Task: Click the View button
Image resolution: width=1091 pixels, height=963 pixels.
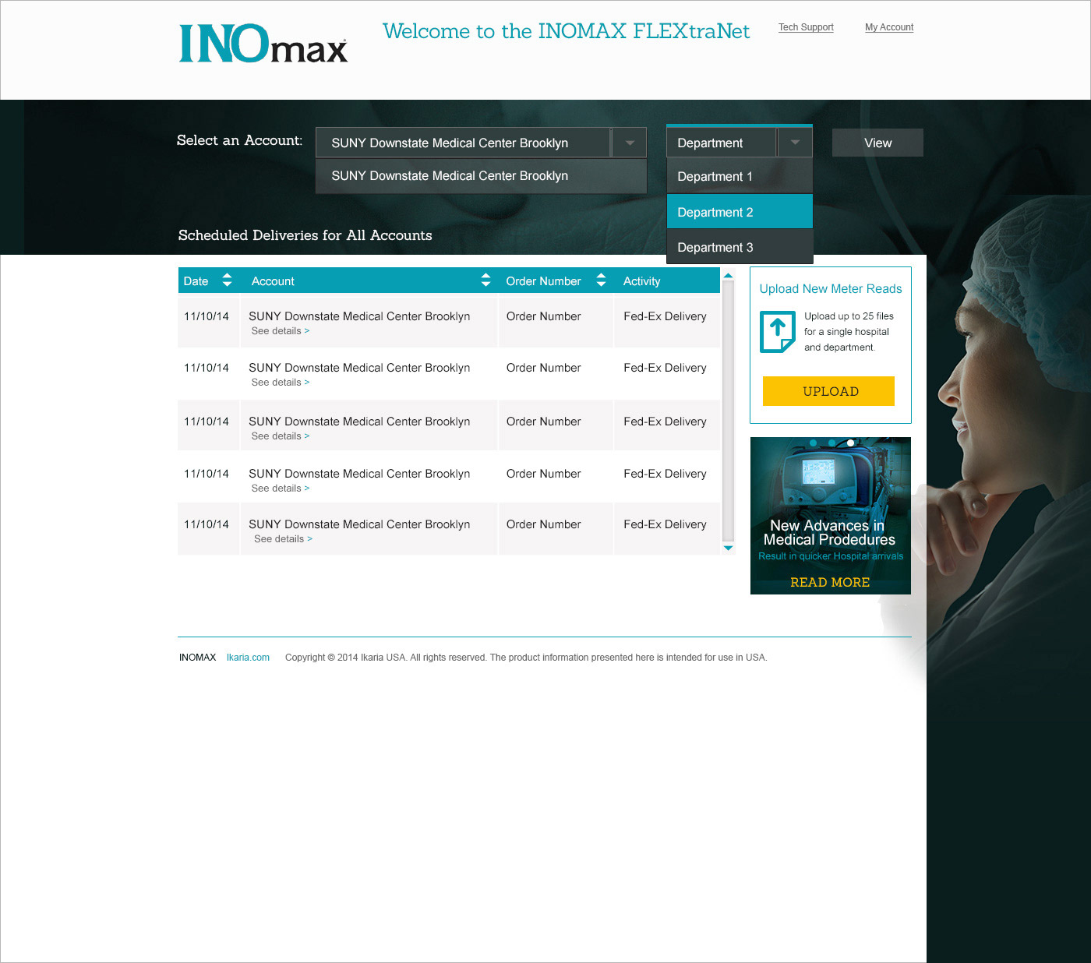Action: pos(877,143)
